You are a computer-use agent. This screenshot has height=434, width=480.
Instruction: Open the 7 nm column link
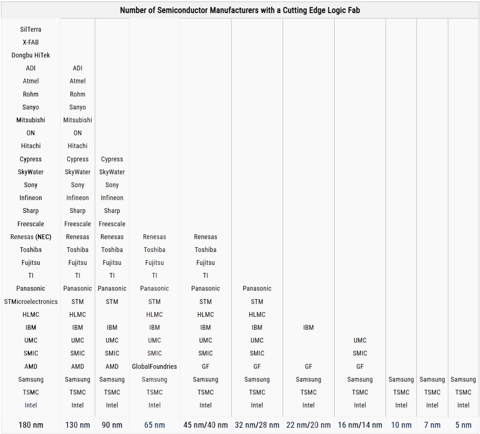click(432, 425)
